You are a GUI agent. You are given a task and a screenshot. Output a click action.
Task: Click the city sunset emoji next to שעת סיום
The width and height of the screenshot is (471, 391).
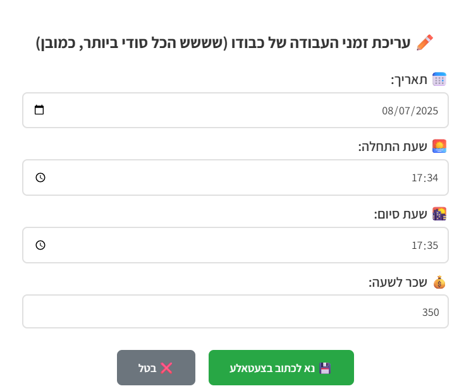tap(439, 214)
